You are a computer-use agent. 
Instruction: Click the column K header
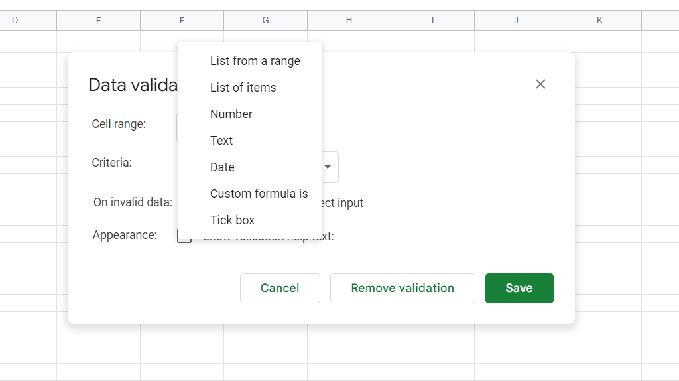coord(600,21)
